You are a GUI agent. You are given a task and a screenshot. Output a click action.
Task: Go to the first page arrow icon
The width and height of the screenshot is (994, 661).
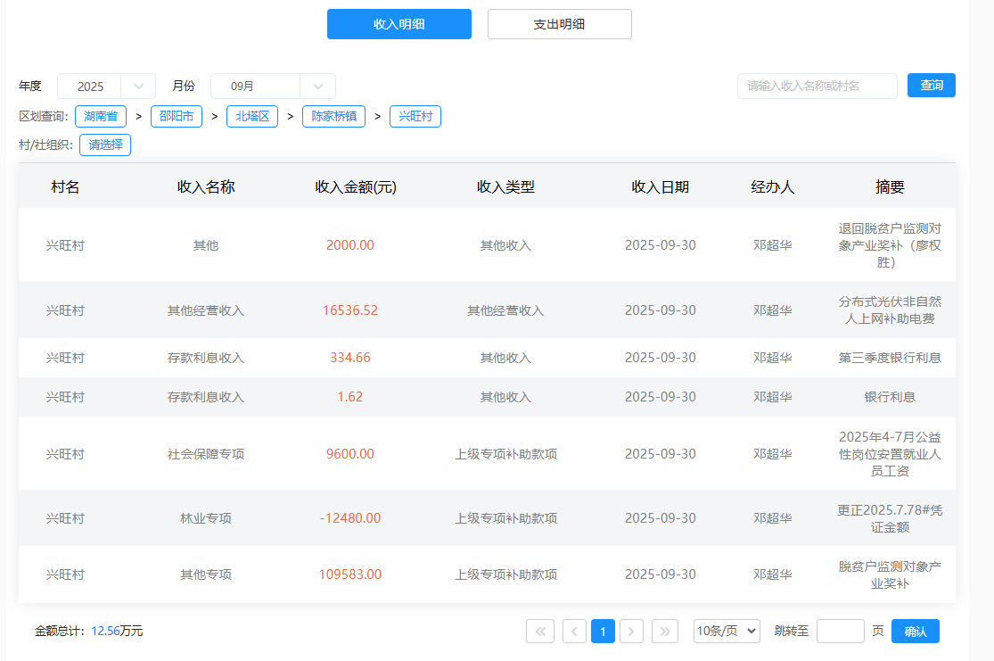[x=540, y=632]
